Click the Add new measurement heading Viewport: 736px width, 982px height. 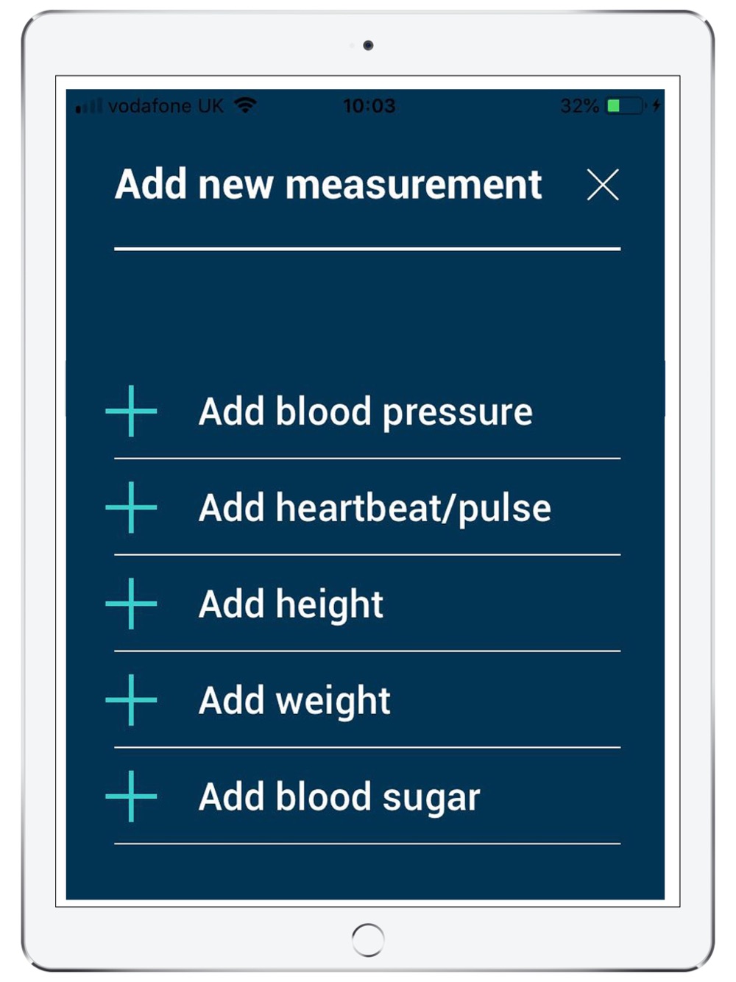point(328,184)
